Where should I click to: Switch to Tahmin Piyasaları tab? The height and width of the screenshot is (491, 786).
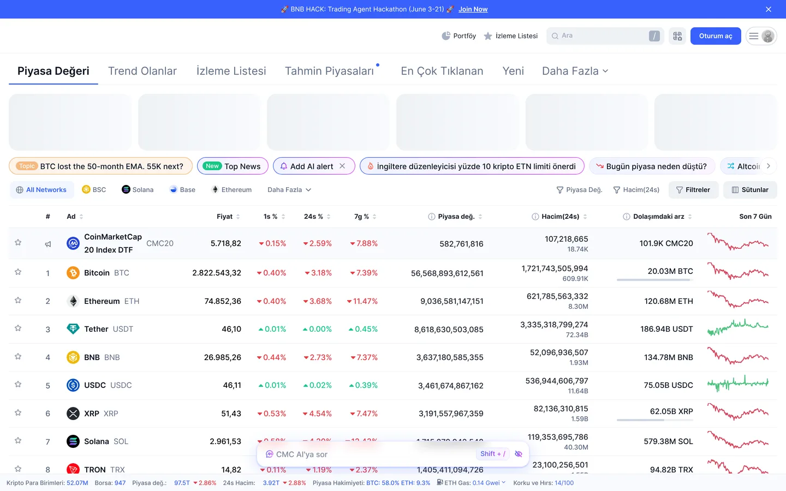click(330, 71)
